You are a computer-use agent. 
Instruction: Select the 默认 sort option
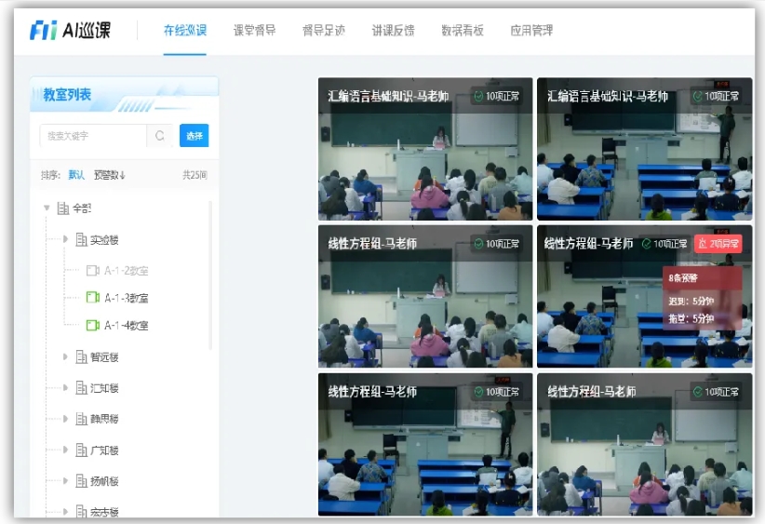click(x=76, y=175)
